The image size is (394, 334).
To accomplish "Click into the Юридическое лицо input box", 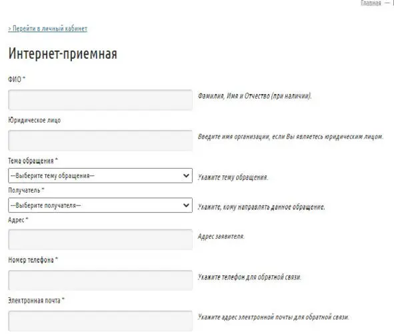I will point(100,141).
